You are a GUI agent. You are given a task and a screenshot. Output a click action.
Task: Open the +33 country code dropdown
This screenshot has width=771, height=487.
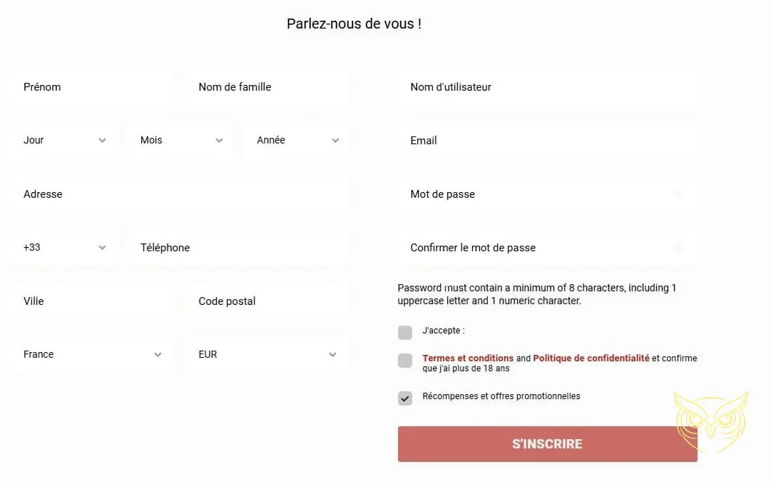(102, 247)
